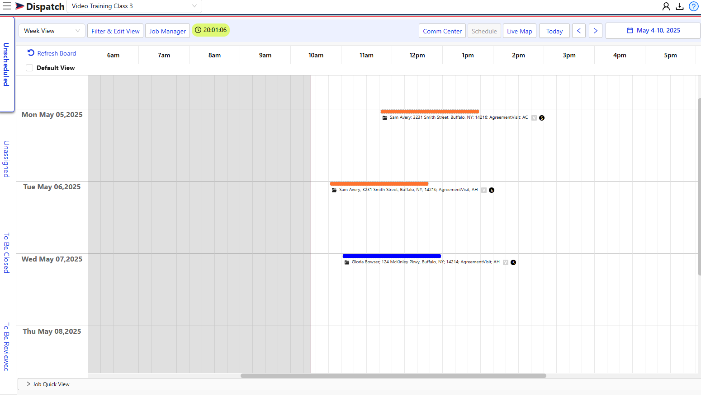Open the Video Training Class 3 dropdown

134,6
